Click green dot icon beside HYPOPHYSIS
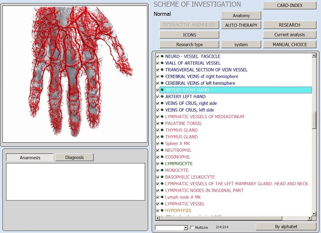 point(162,210)
